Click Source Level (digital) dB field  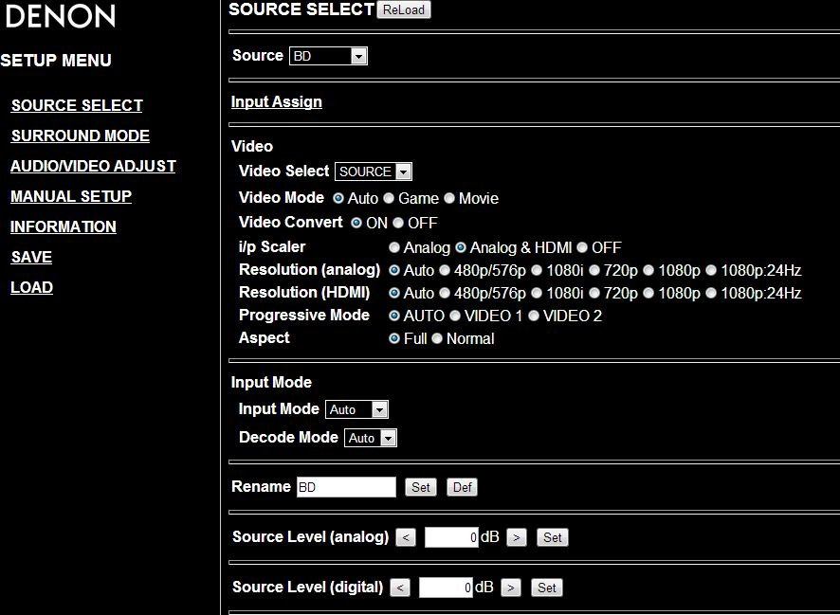pos(446,588)
